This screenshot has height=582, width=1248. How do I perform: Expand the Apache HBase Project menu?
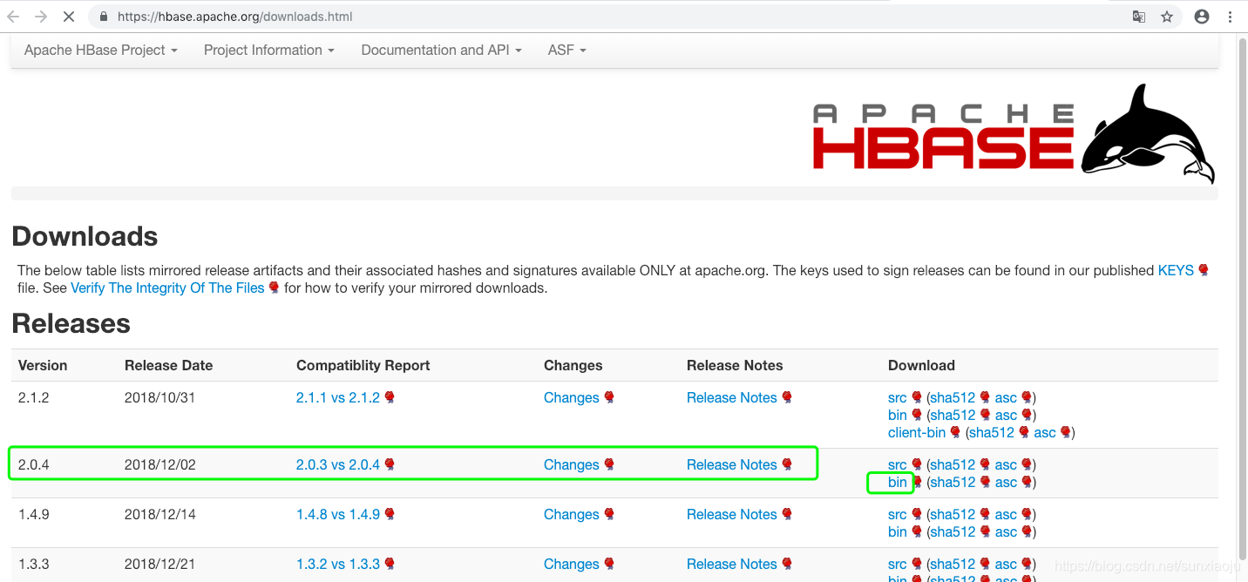tap(101, 51)
